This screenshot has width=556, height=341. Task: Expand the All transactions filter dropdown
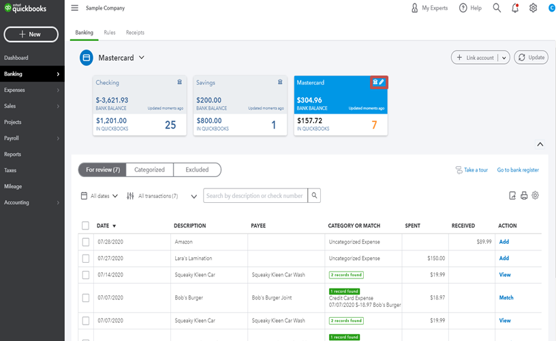194,197
